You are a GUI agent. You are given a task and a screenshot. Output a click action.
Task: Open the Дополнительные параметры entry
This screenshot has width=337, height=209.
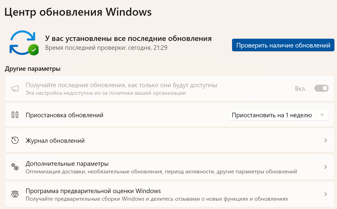[67, 164]
